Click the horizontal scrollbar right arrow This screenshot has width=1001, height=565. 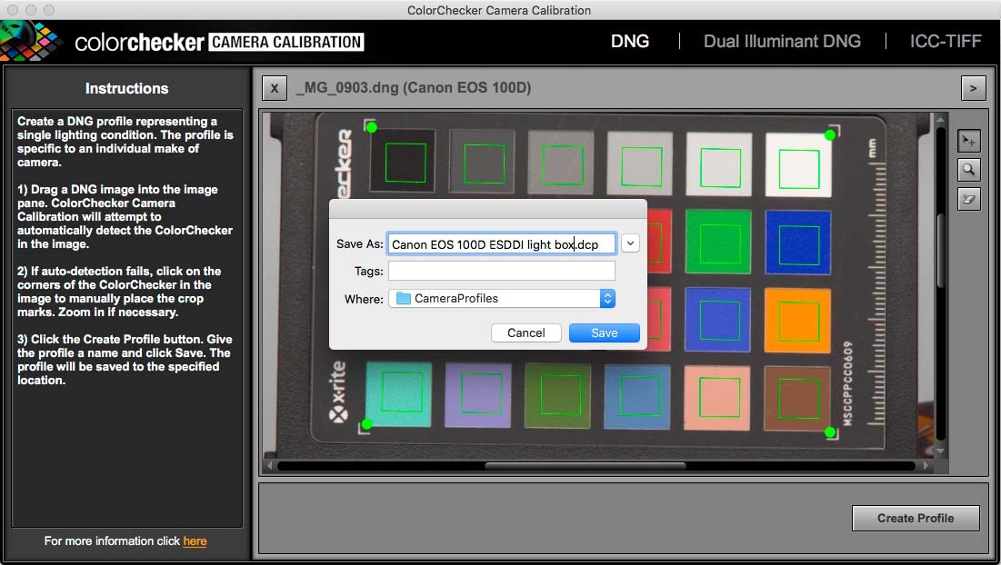[x=926, y=466]
